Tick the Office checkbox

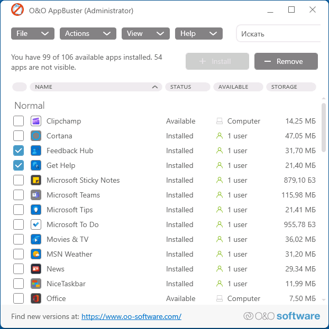[x=19, y=298]
